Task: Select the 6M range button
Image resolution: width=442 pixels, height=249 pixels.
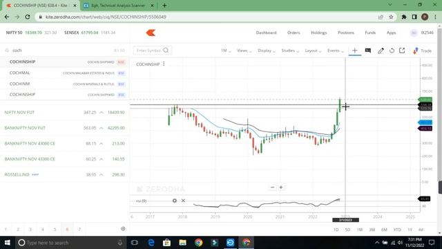Action: coord(384,230)
